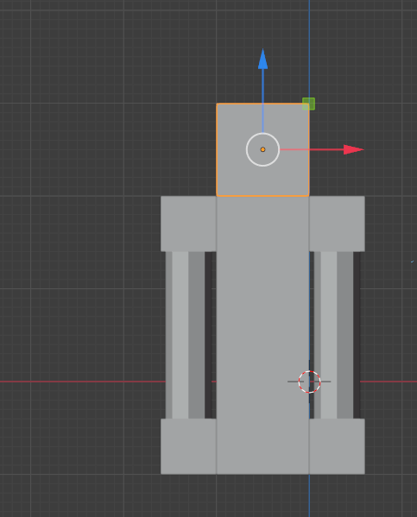
Task: Select the upper-right shoulder block of the model
Action: point(337,224)
